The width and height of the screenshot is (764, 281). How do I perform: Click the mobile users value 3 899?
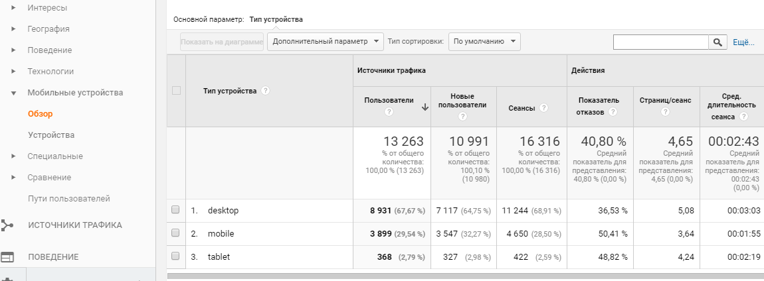(381, 234)
